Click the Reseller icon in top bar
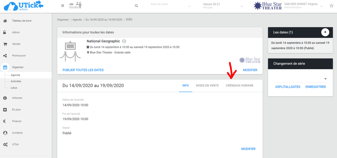337x158 pixels. [75, 6]
